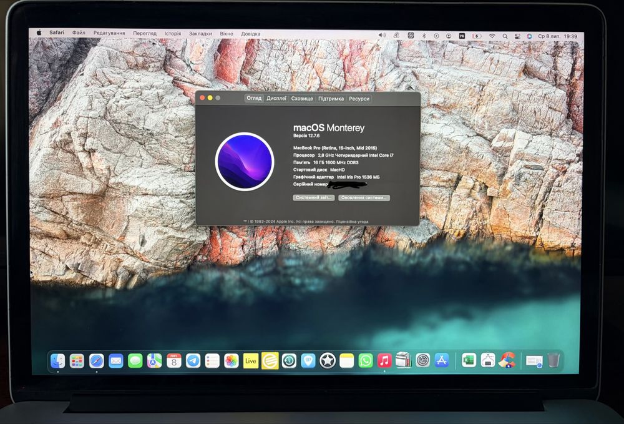624x424 pixels.
Task: Open the Wi-Fi menu icon
Action: pos(492,36)
